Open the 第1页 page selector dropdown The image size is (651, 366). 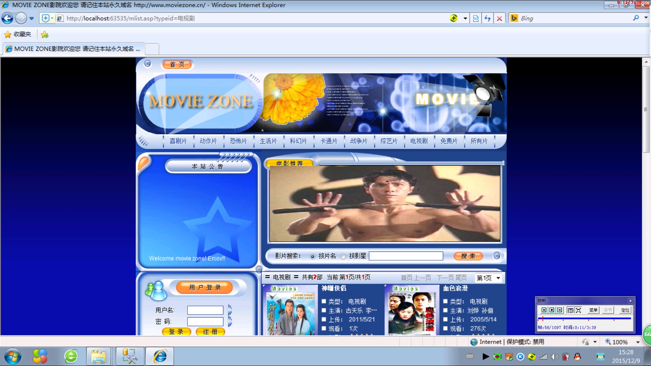tap(489, 278)
